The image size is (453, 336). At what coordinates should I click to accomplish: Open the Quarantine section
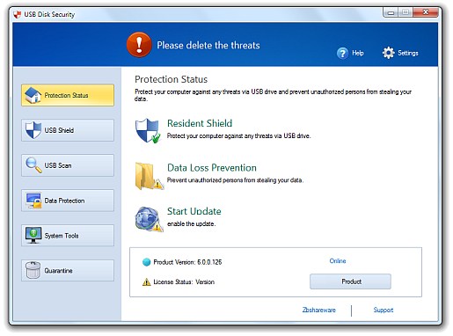tap(68, 270)
